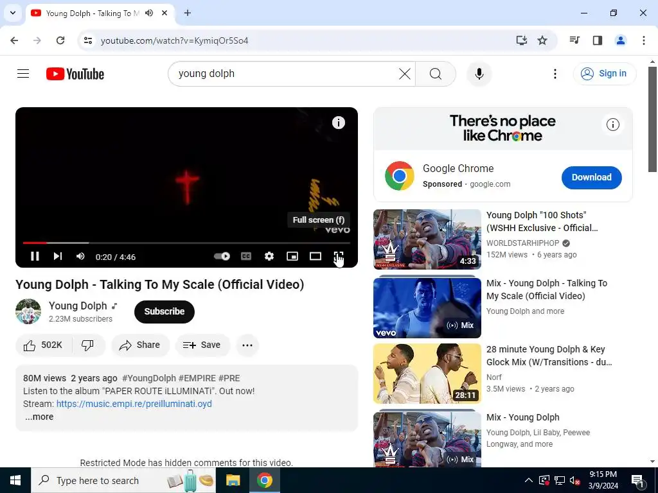
Task: Mute the video player volume
Action: tap(80, 256)
